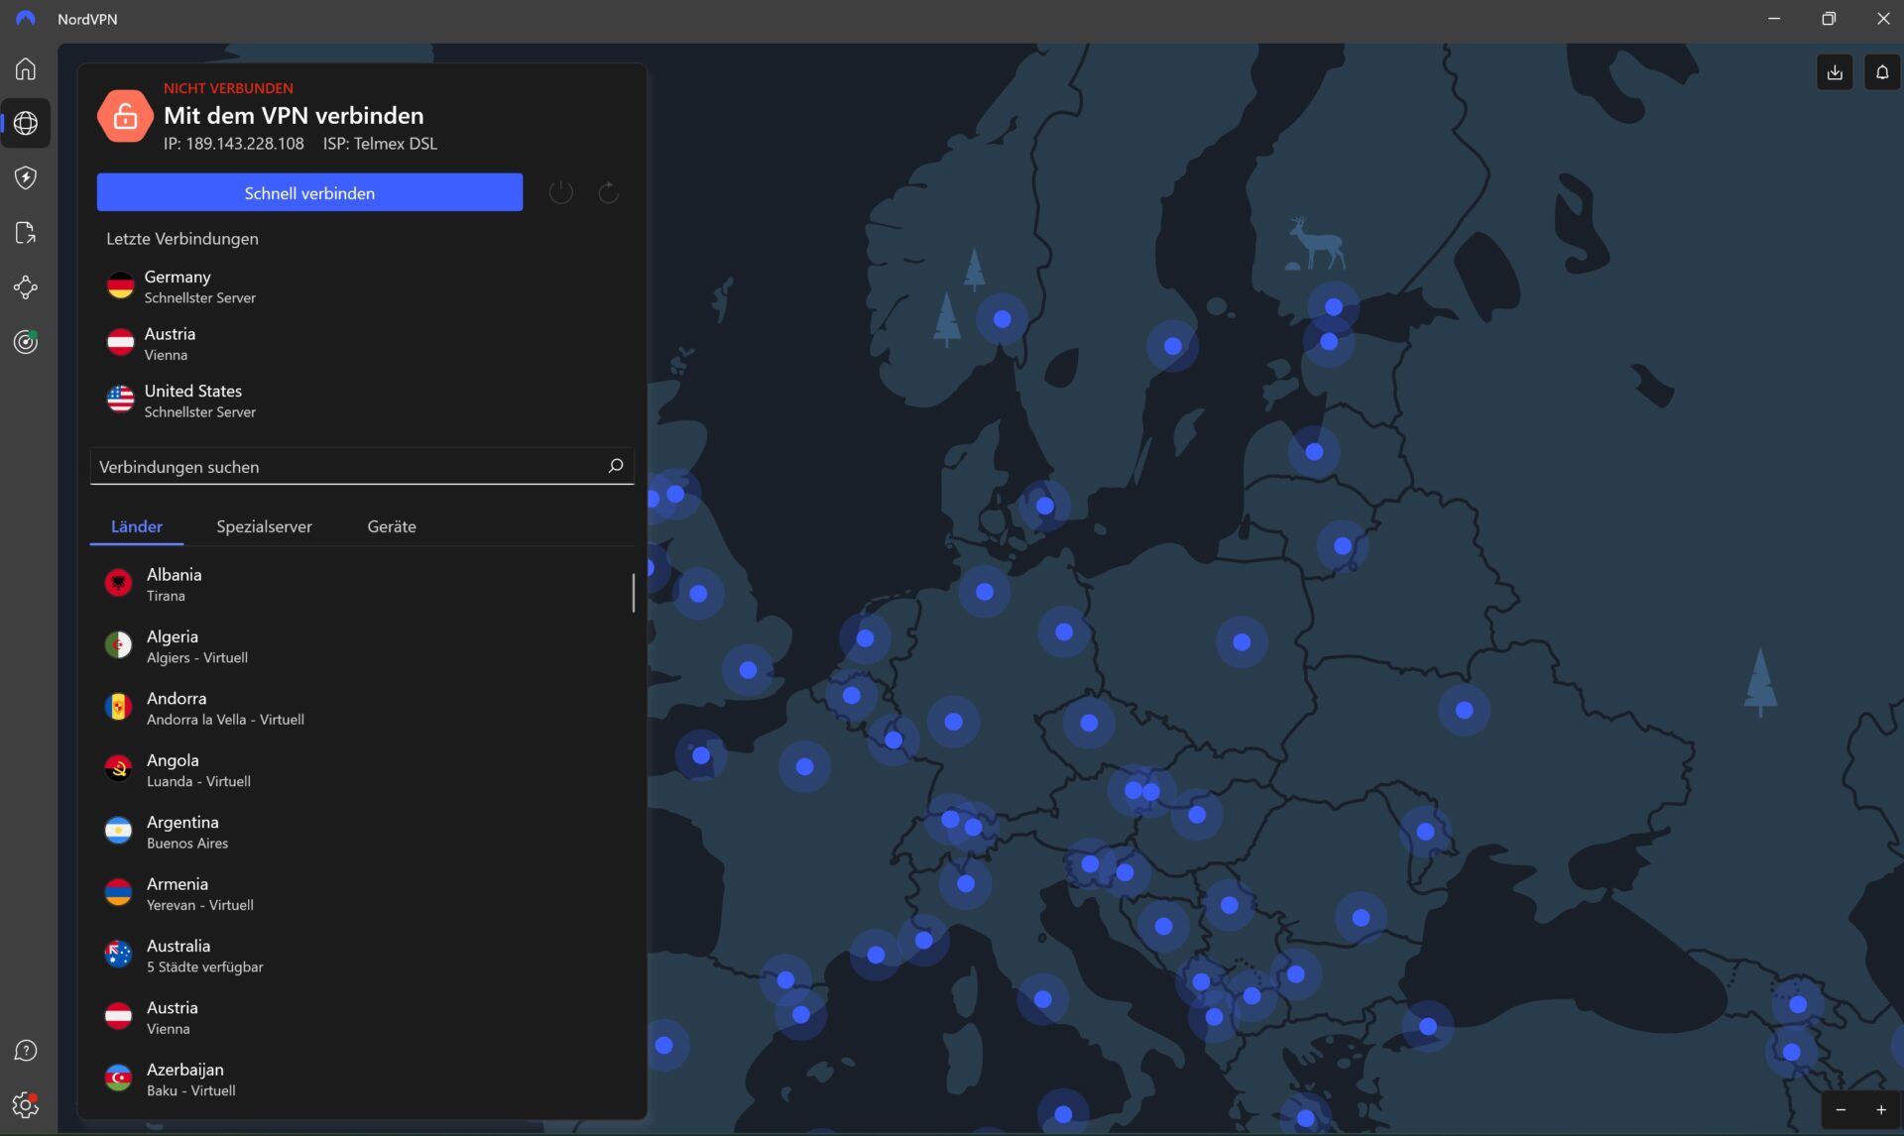Click the Albania flag icon
1904x1136 pixels.
tap(118, 584)
